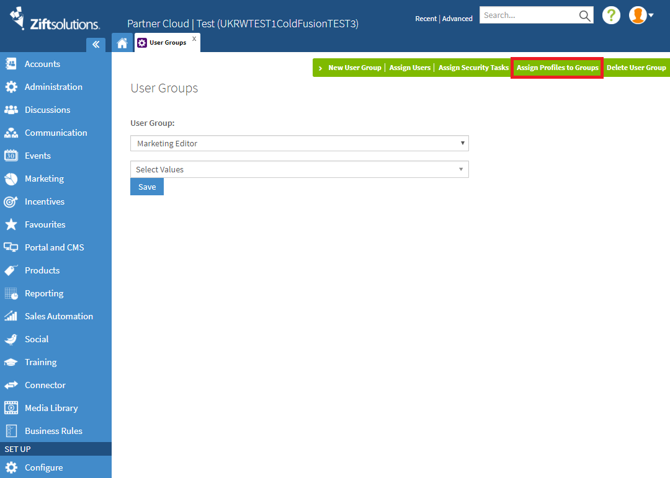Click the Media Library film icon
The width and height of the screenshot is (670, 478).
click(11, 408)
